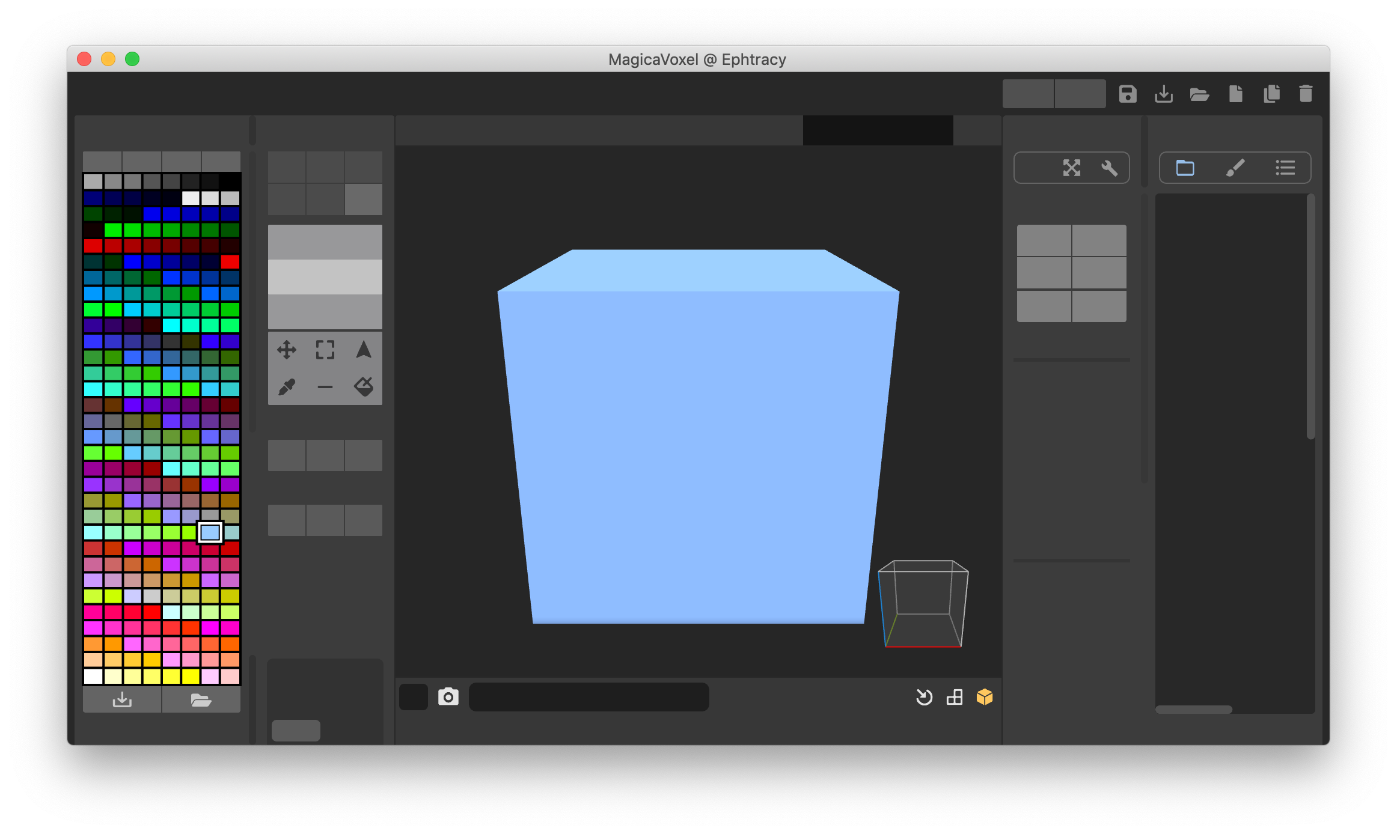Open the project file browser tab
The image size is (1397, 834).
click(1186, 168)
